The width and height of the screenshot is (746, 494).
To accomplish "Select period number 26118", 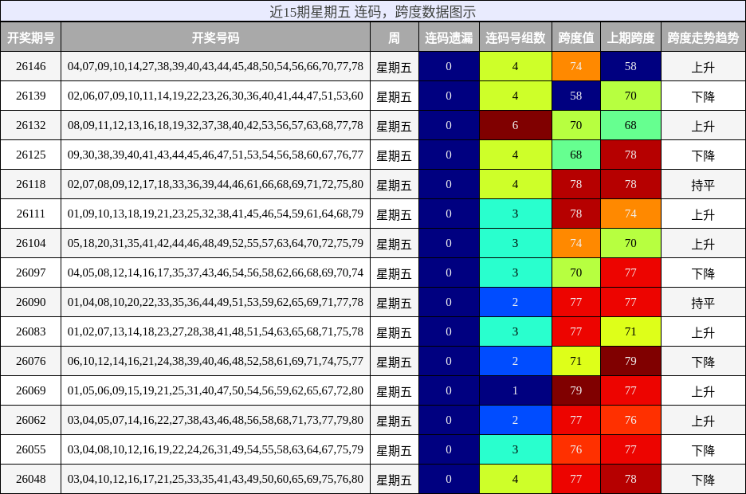I will coord(31,184).
